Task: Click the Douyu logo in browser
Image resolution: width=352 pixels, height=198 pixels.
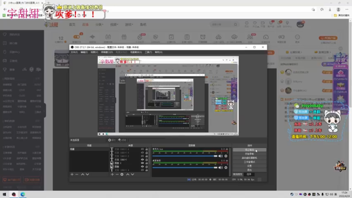Action: tap(51, 25)
